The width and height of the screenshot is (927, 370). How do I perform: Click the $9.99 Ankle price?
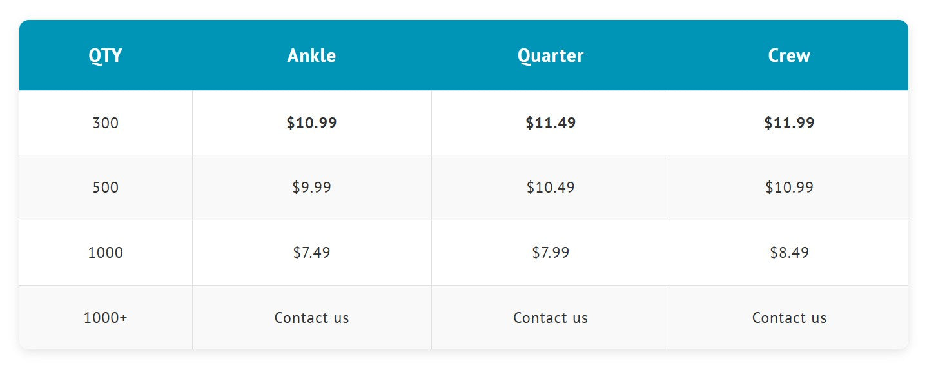pyautogui.click(x=311, y=188)
